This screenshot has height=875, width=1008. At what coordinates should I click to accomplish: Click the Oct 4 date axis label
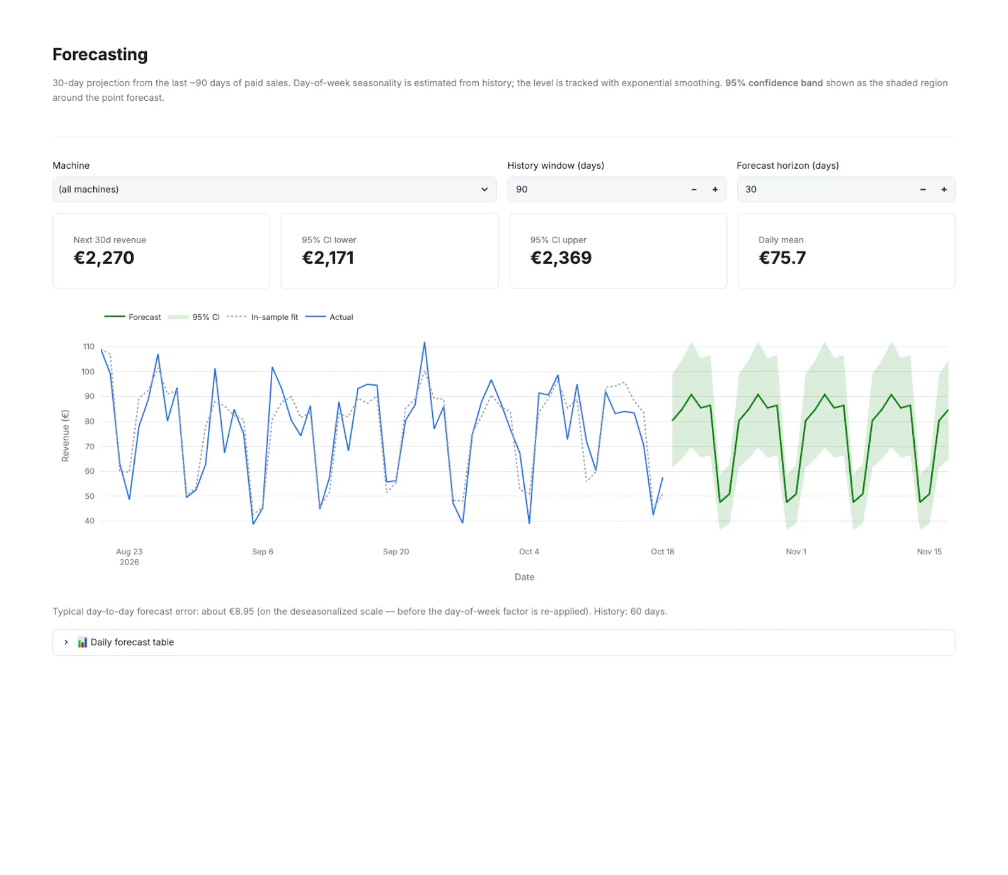point(529,552)
